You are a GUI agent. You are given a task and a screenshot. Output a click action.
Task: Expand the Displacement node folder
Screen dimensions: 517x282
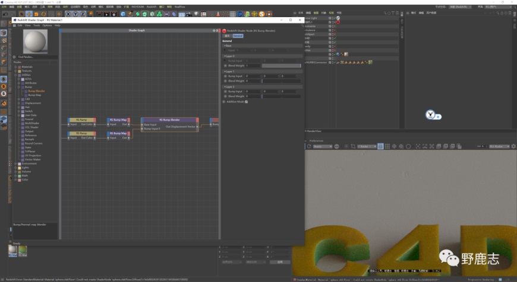[x=19, y=103]
